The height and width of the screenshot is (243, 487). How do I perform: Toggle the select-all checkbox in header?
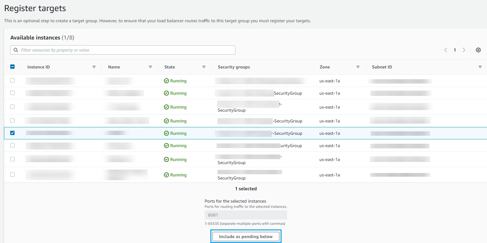click(12, 67)
